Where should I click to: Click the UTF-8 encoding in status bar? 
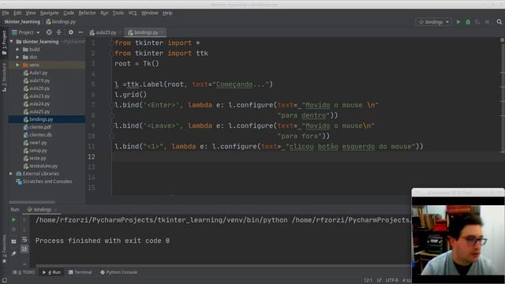coord(392,280)
